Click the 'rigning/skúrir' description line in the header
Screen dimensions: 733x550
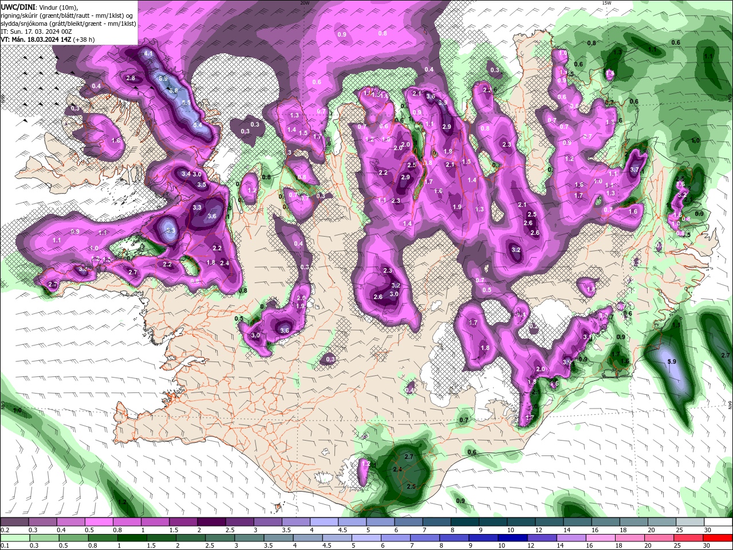point(68,15)
